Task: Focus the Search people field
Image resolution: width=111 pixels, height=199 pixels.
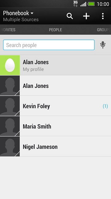Action: (x=49, y=45)
